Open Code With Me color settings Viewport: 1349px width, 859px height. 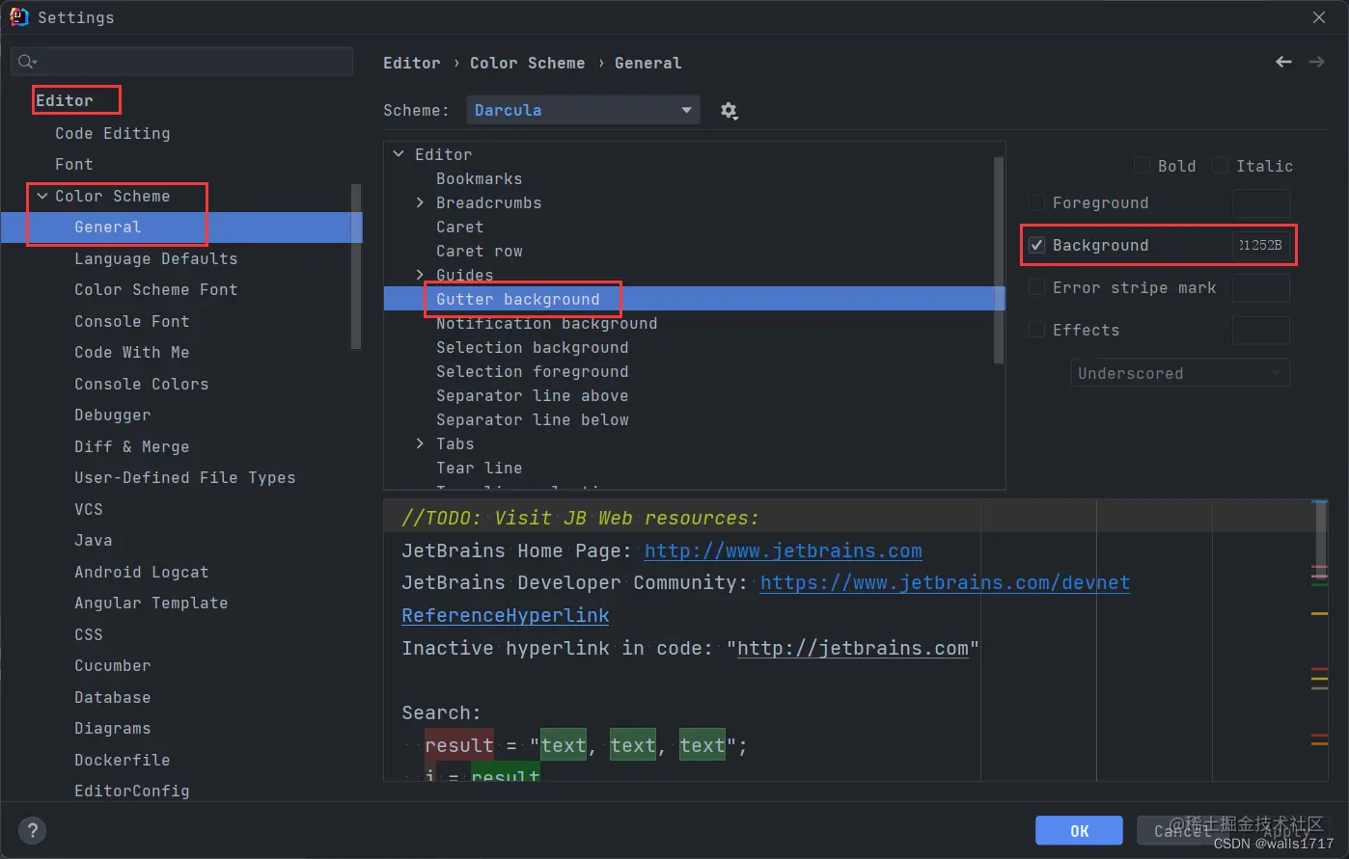tap(131, 352)
